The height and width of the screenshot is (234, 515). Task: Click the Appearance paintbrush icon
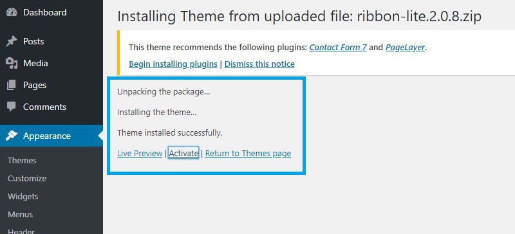tap(12, 136)
